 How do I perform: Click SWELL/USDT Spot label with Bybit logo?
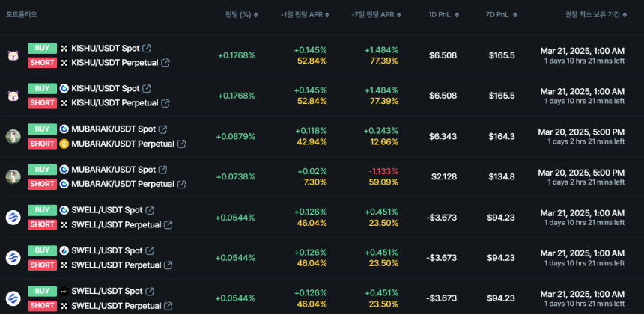107,291
